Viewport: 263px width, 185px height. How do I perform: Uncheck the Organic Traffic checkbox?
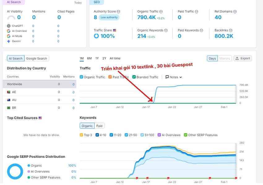81,77
